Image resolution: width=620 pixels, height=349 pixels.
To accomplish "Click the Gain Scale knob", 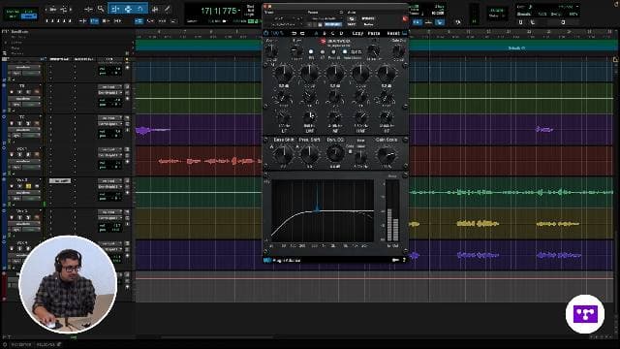I will [386, 155].
